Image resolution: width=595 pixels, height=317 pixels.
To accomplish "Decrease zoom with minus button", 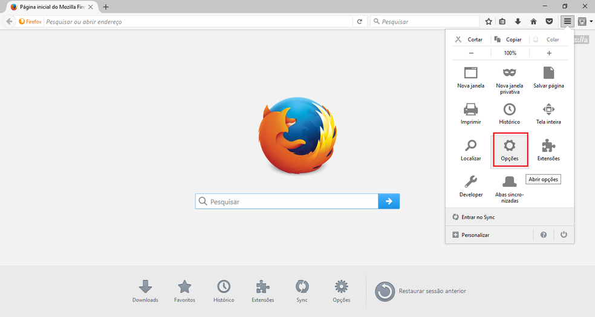I will click(471, 53).
